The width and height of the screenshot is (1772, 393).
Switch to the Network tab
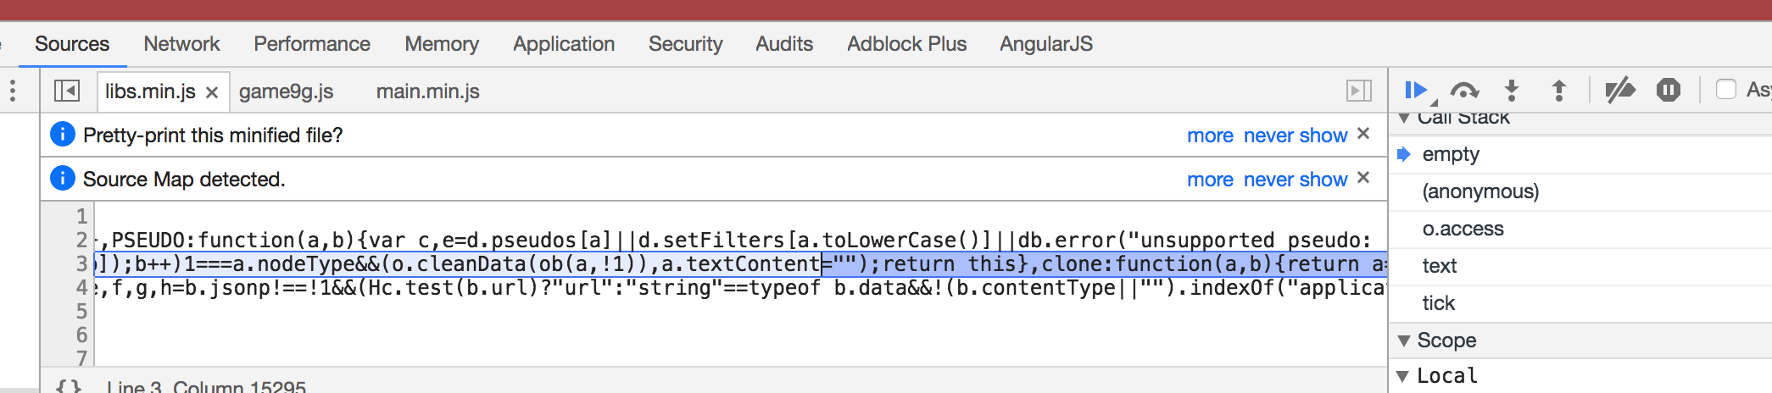(x=181, y=44)
